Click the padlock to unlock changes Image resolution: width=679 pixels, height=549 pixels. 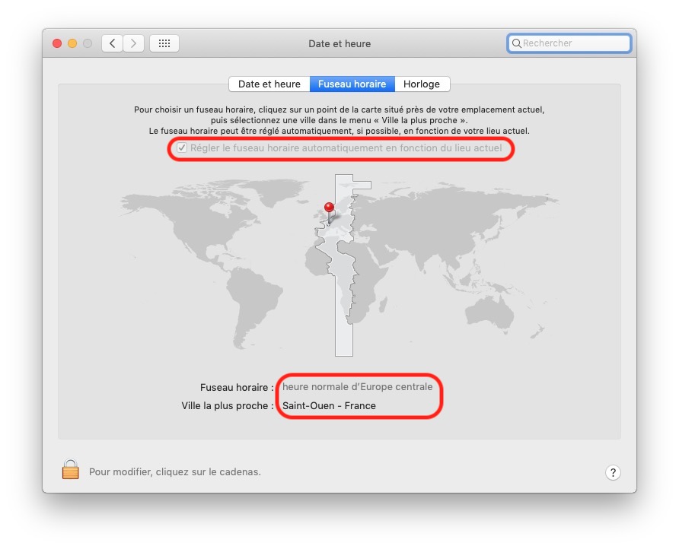point(70,469)
